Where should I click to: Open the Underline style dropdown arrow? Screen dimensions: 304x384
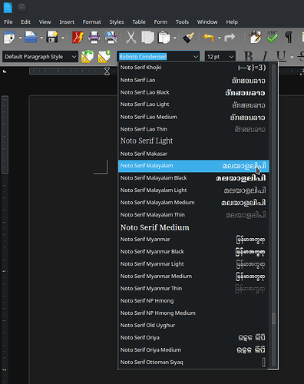point(292,57)
